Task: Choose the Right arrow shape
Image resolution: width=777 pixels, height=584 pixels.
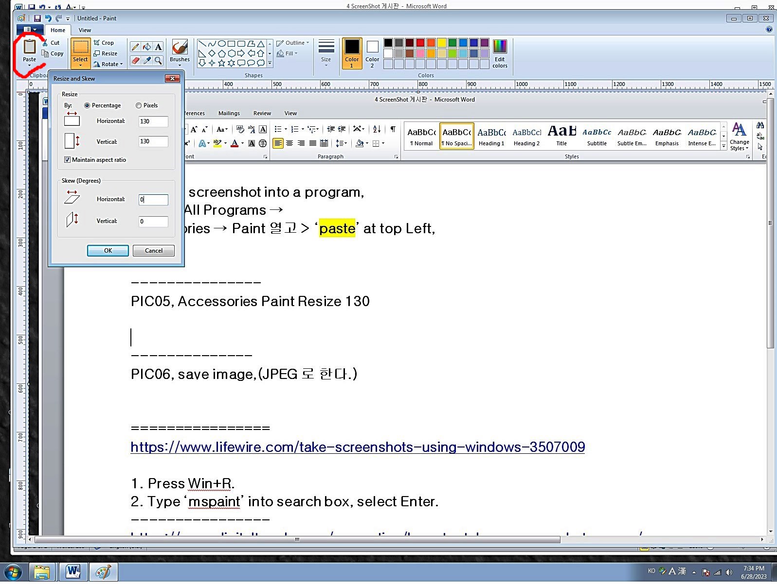Action: (241, 53)
